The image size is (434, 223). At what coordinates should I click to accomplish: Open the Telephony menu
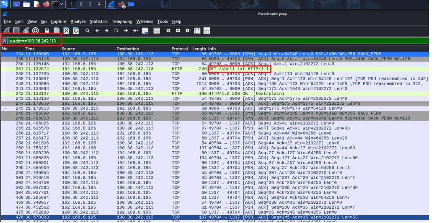tap(122, 21)
